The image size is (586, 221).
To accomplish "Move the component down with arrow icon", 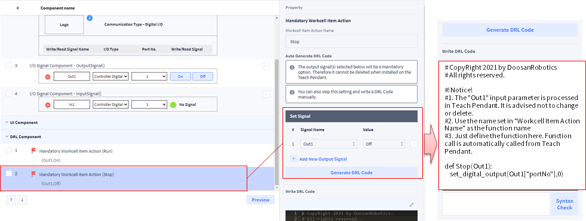I will point(23,200).
